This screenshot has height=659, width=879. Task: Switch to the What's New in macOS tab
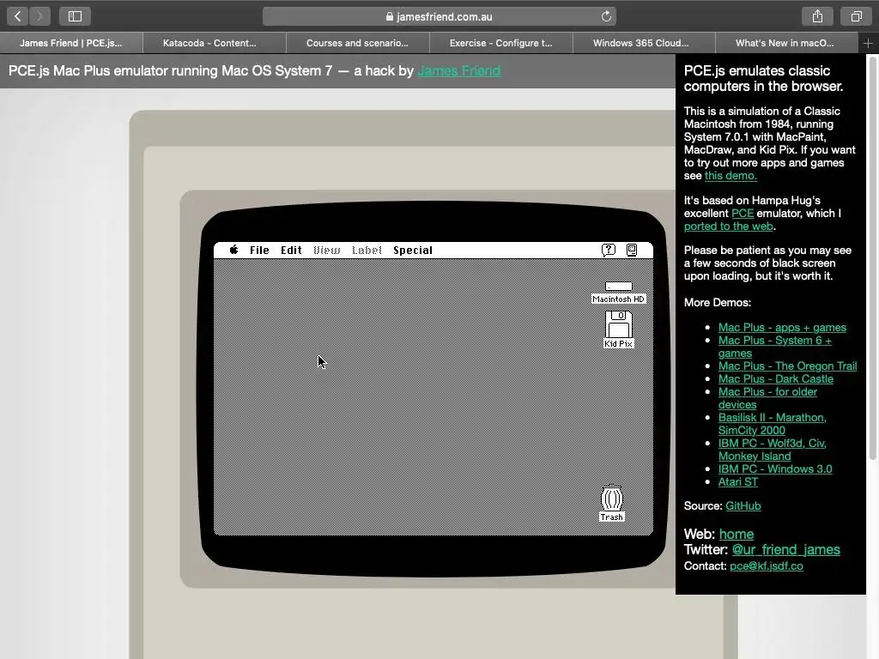pyautogui.click(x=787, y=43)
